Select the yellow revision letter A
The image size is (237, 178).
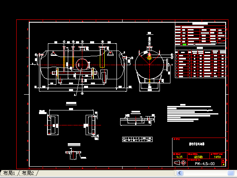[x=224, y=165]
